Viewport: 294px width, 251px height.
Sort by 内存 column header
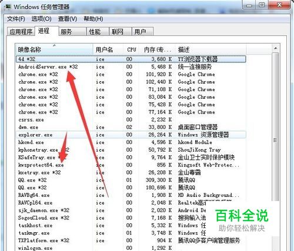(158, 49)
